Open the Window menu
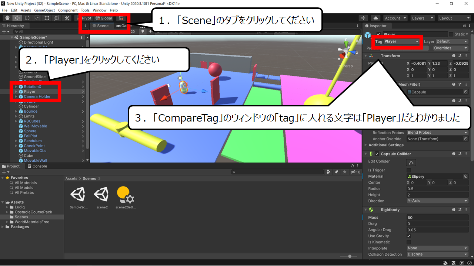474x266 pixels. pos(99,10)
